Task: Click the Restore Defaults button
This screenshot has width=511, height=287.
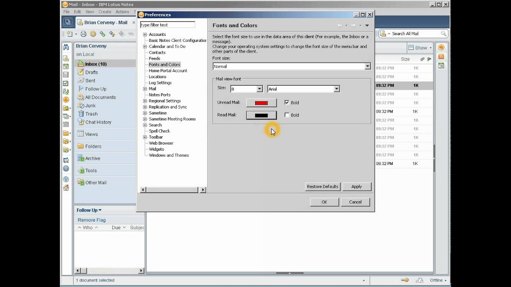Action: coord(323,187)
